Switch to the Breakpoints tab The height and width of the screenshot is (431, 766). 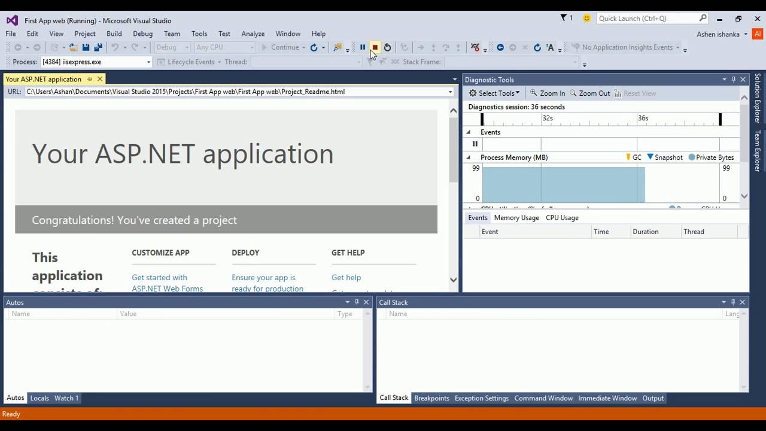click(x=431, y=398)
